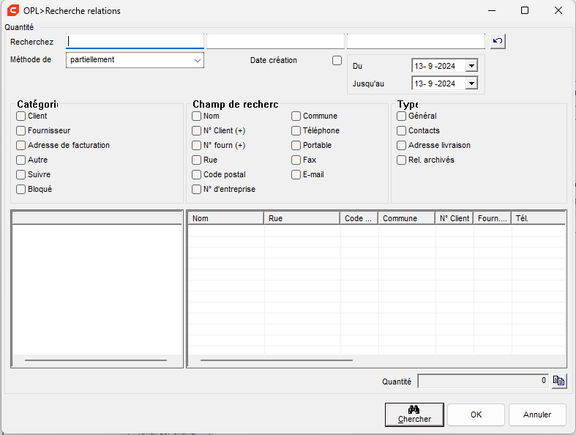Tick the Téléphone checkbox

coord(296,131)
